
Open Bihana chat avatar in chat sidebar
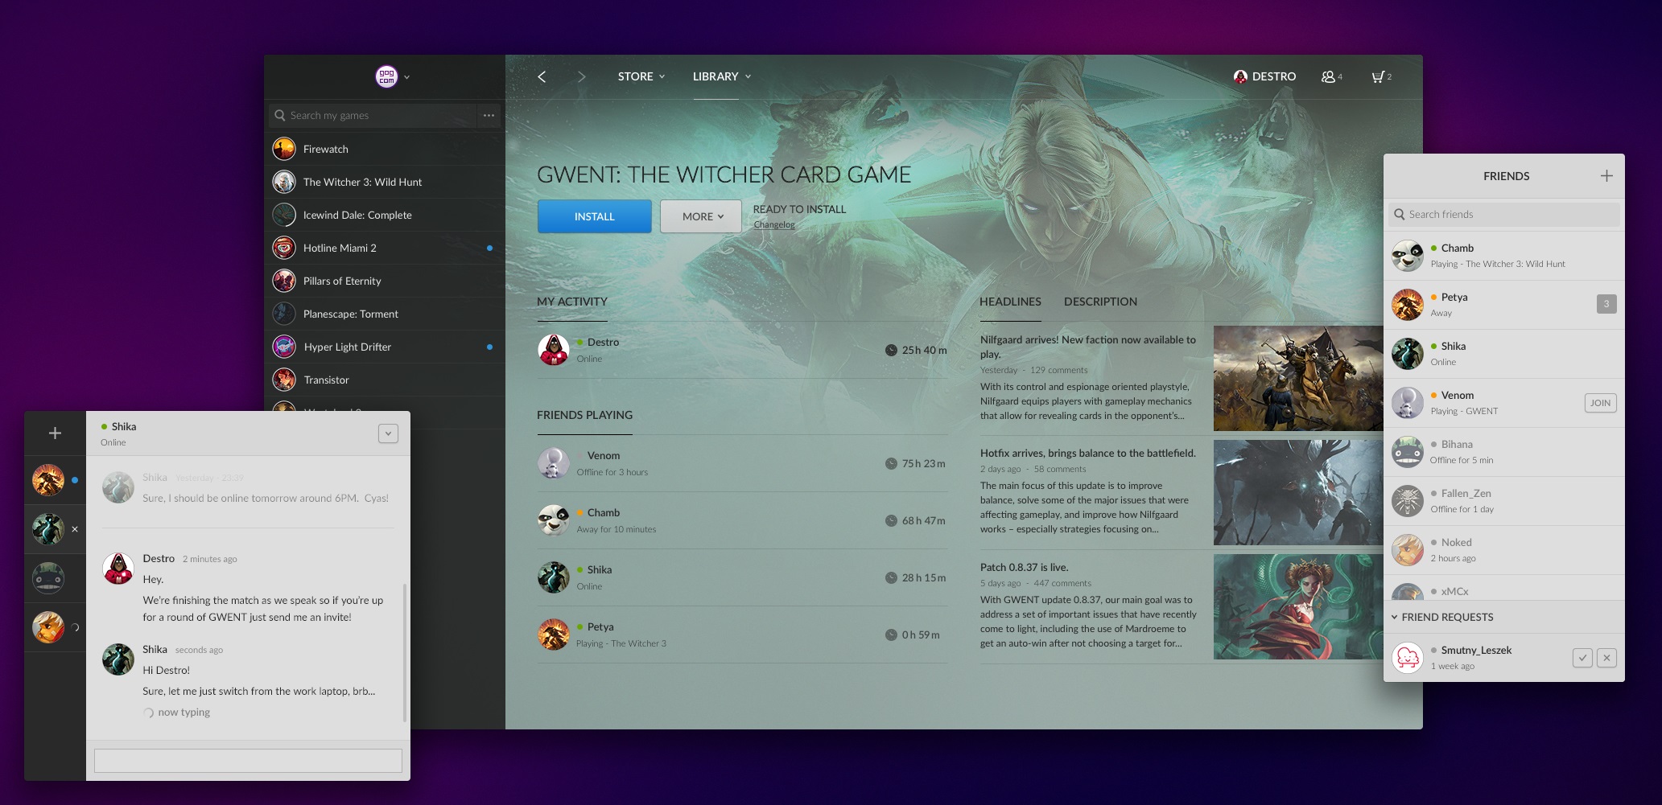tap(48, 578)
